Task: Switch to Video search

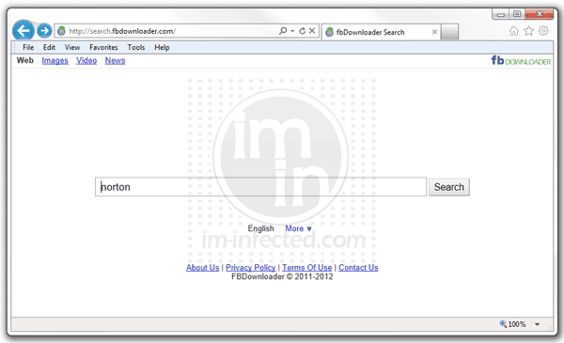Action: (x=86, y=61)
